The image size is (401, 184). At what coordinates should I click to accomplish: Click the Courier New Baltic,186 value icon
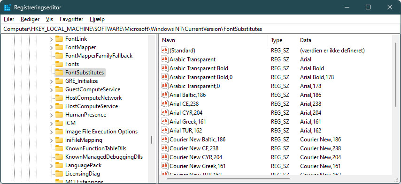pos(165,139)
